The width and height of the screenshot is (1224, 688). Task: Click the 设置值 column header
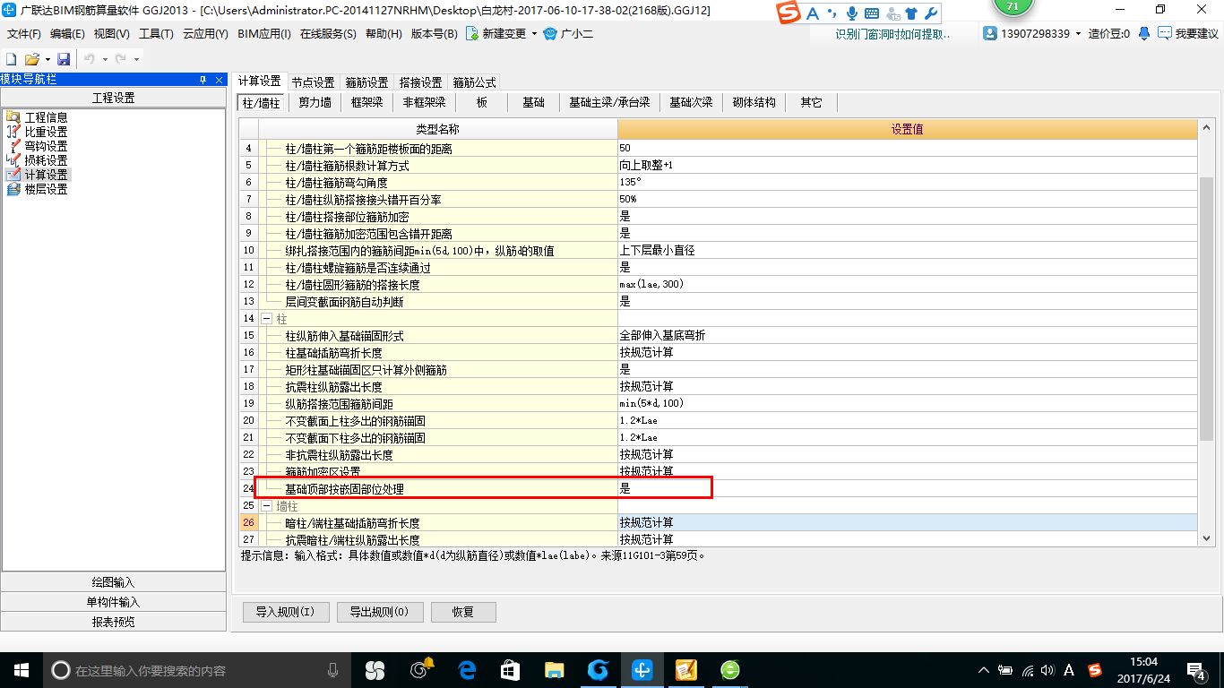point(907,130)
